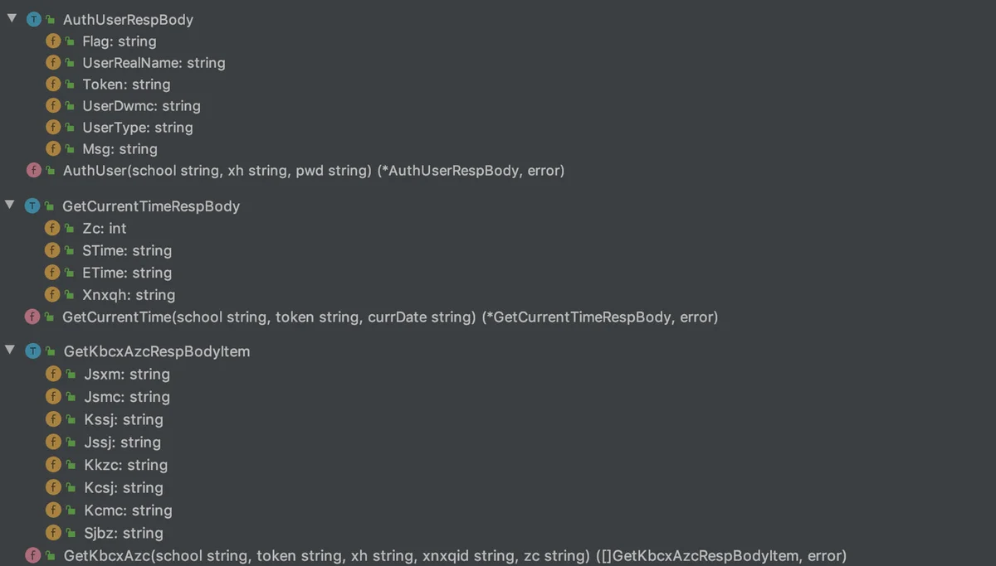This screenshot has height=566, width=996.
Task: Collapse the GetKbcxAzcRespBodyItem node arrow
Action: 12,351
